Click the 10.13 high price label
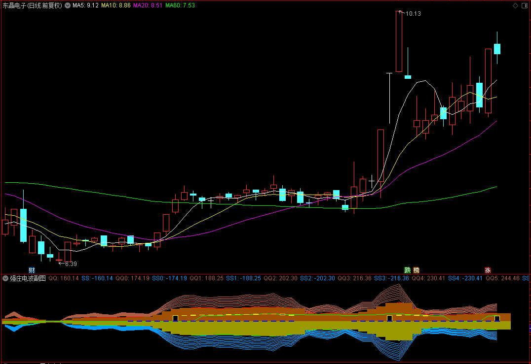The image size is (531, 364). (x=413, y=14)
